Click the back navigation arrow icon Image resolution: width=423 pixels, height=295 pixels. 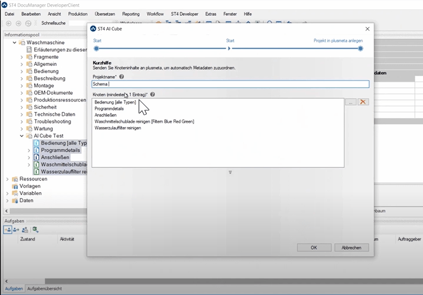coord(9,24)
